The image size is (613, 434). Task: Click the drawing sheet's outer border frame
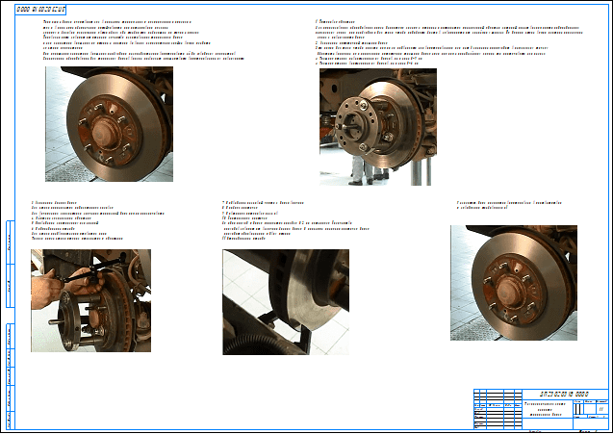click(608, 192)
